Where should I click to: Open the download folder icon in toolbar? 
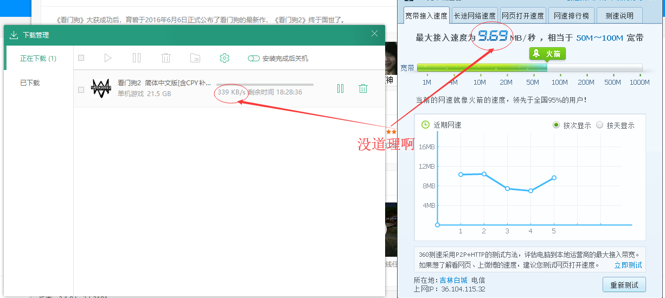coord(195,58)
